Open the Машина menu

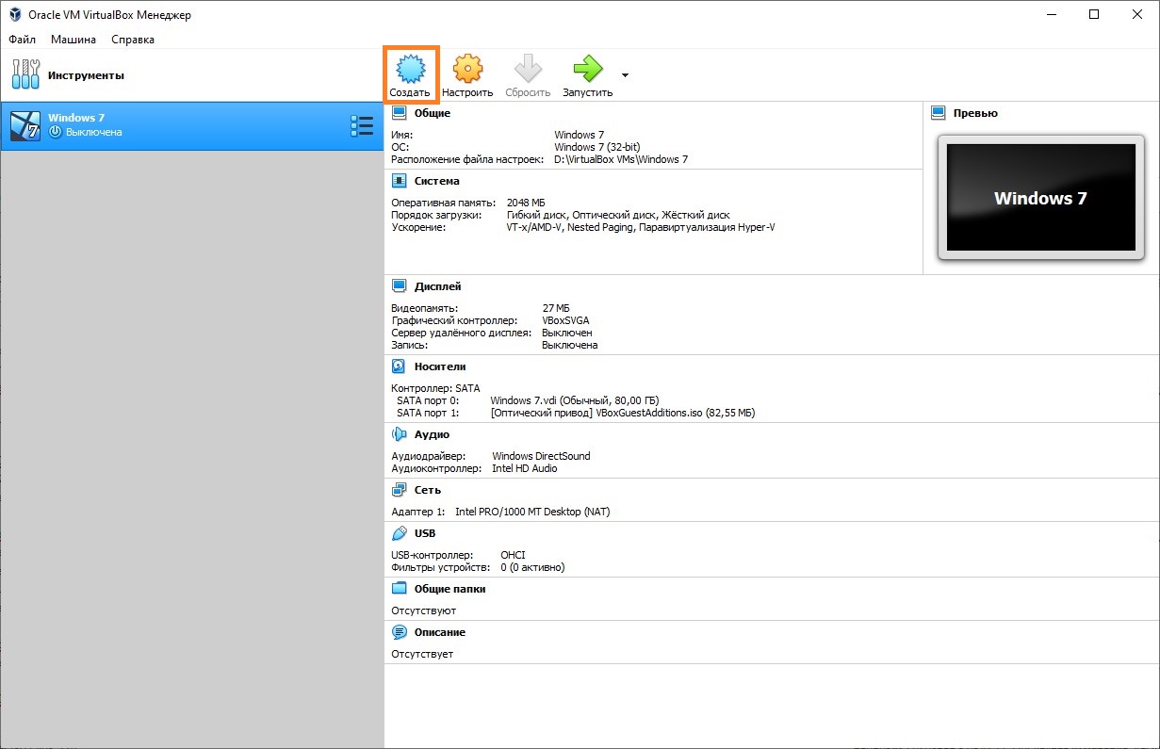[x=74, y=40]
